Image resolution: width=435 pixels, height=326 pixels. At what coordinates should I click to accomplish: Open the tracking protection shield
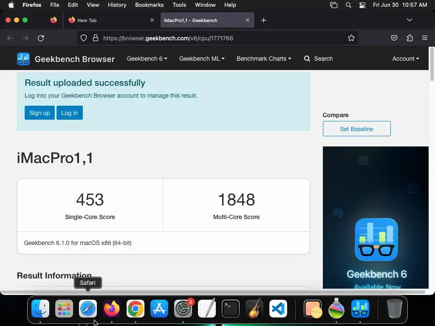[84, 38]
